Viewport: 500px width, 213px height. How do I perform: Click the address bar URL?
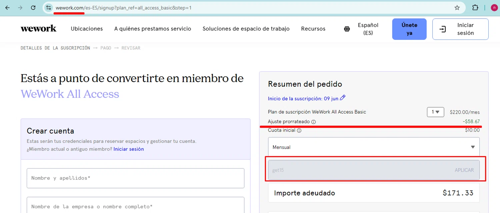pos(124,8)
